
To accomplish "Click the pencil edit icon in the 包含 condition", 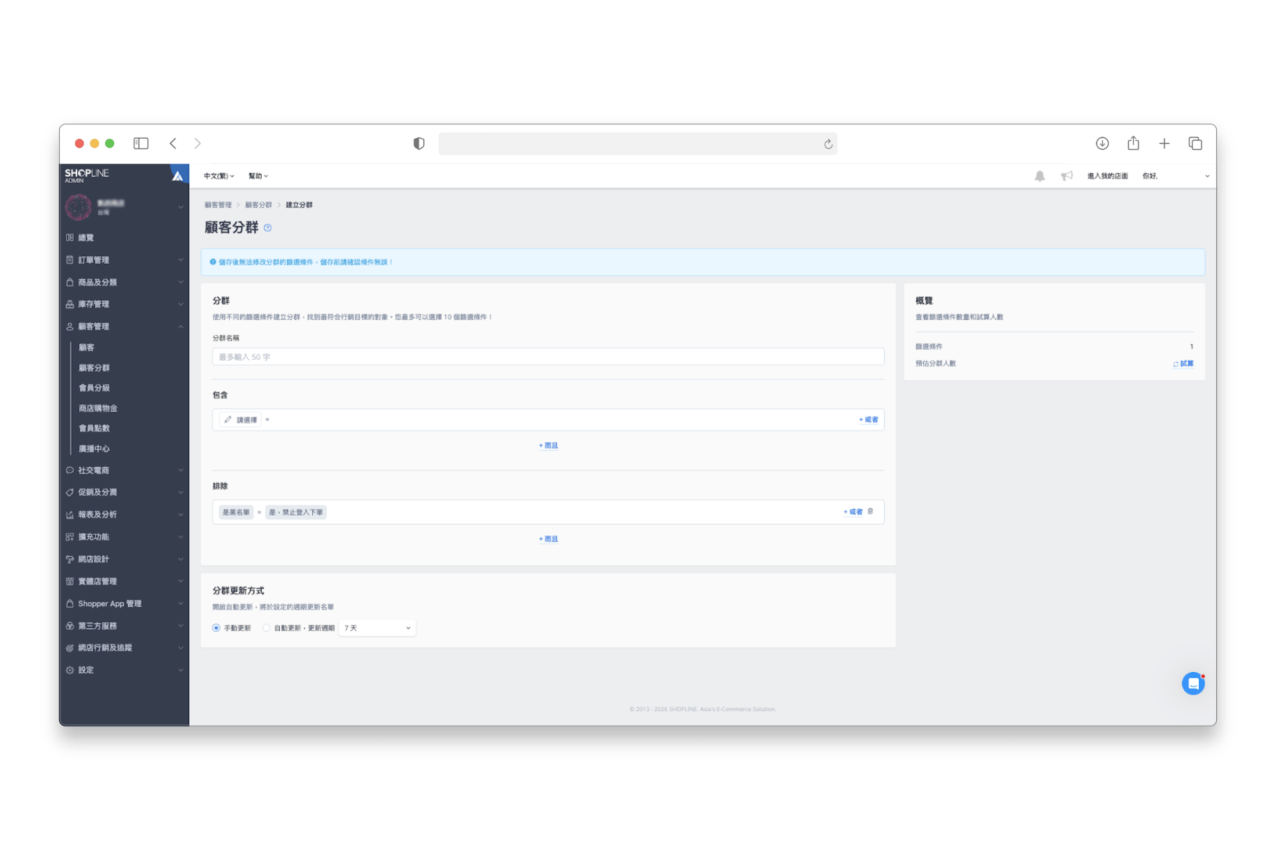I will 228,420.
